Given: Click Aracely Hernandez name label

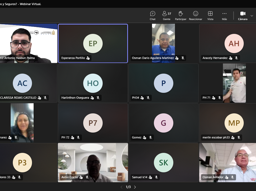Looking at the screenshot, I should tap(215, 58).
